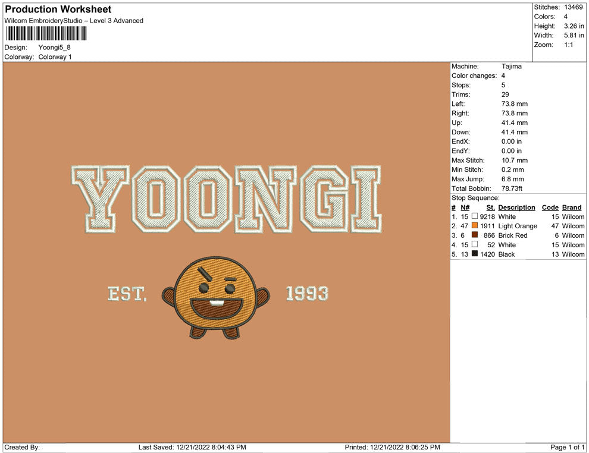Click the Printed timestamp in footer
This screenshot has width=589, height=453.
pyautogui.click(x=392, y=447)
